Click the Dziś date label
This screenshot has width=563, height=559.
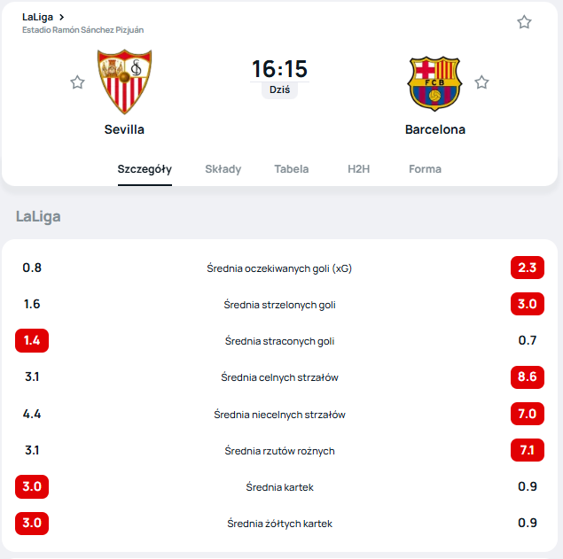279,90
